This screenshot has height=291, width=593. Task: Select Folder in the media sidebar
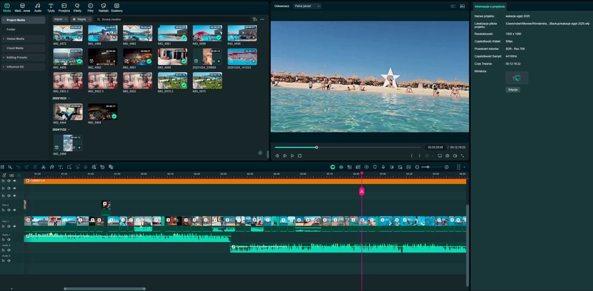click(11, 30)
